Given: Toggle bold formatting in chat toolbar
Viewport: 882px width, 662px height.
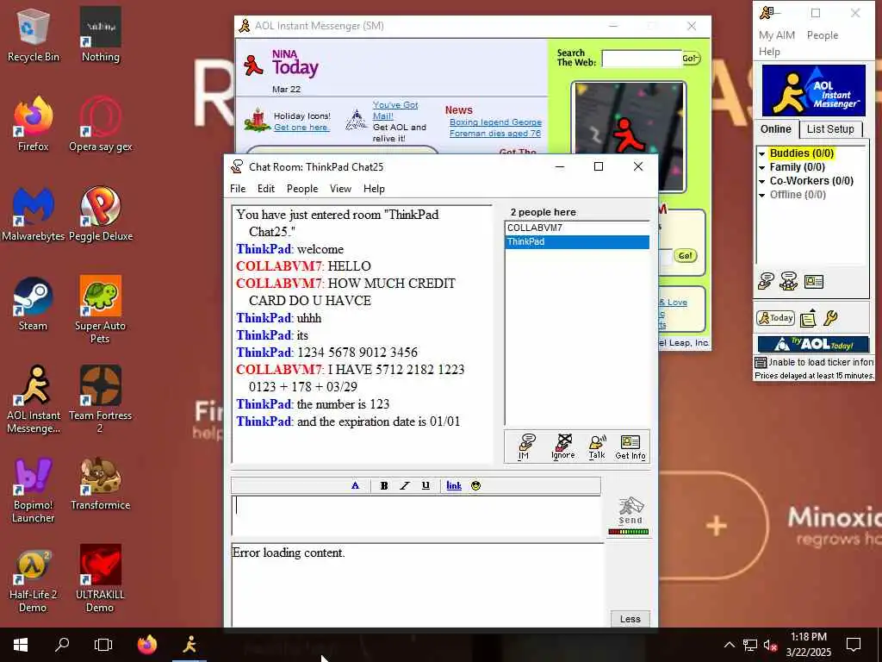Looking at the screenshot, I should [384, 486].
